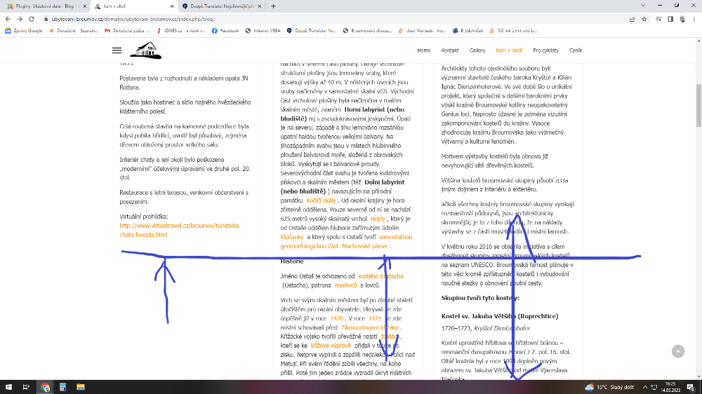The width and height of the screenshot is (702, 394).
Task: Open Gallery in site navigation
Action: pos(477,50)
